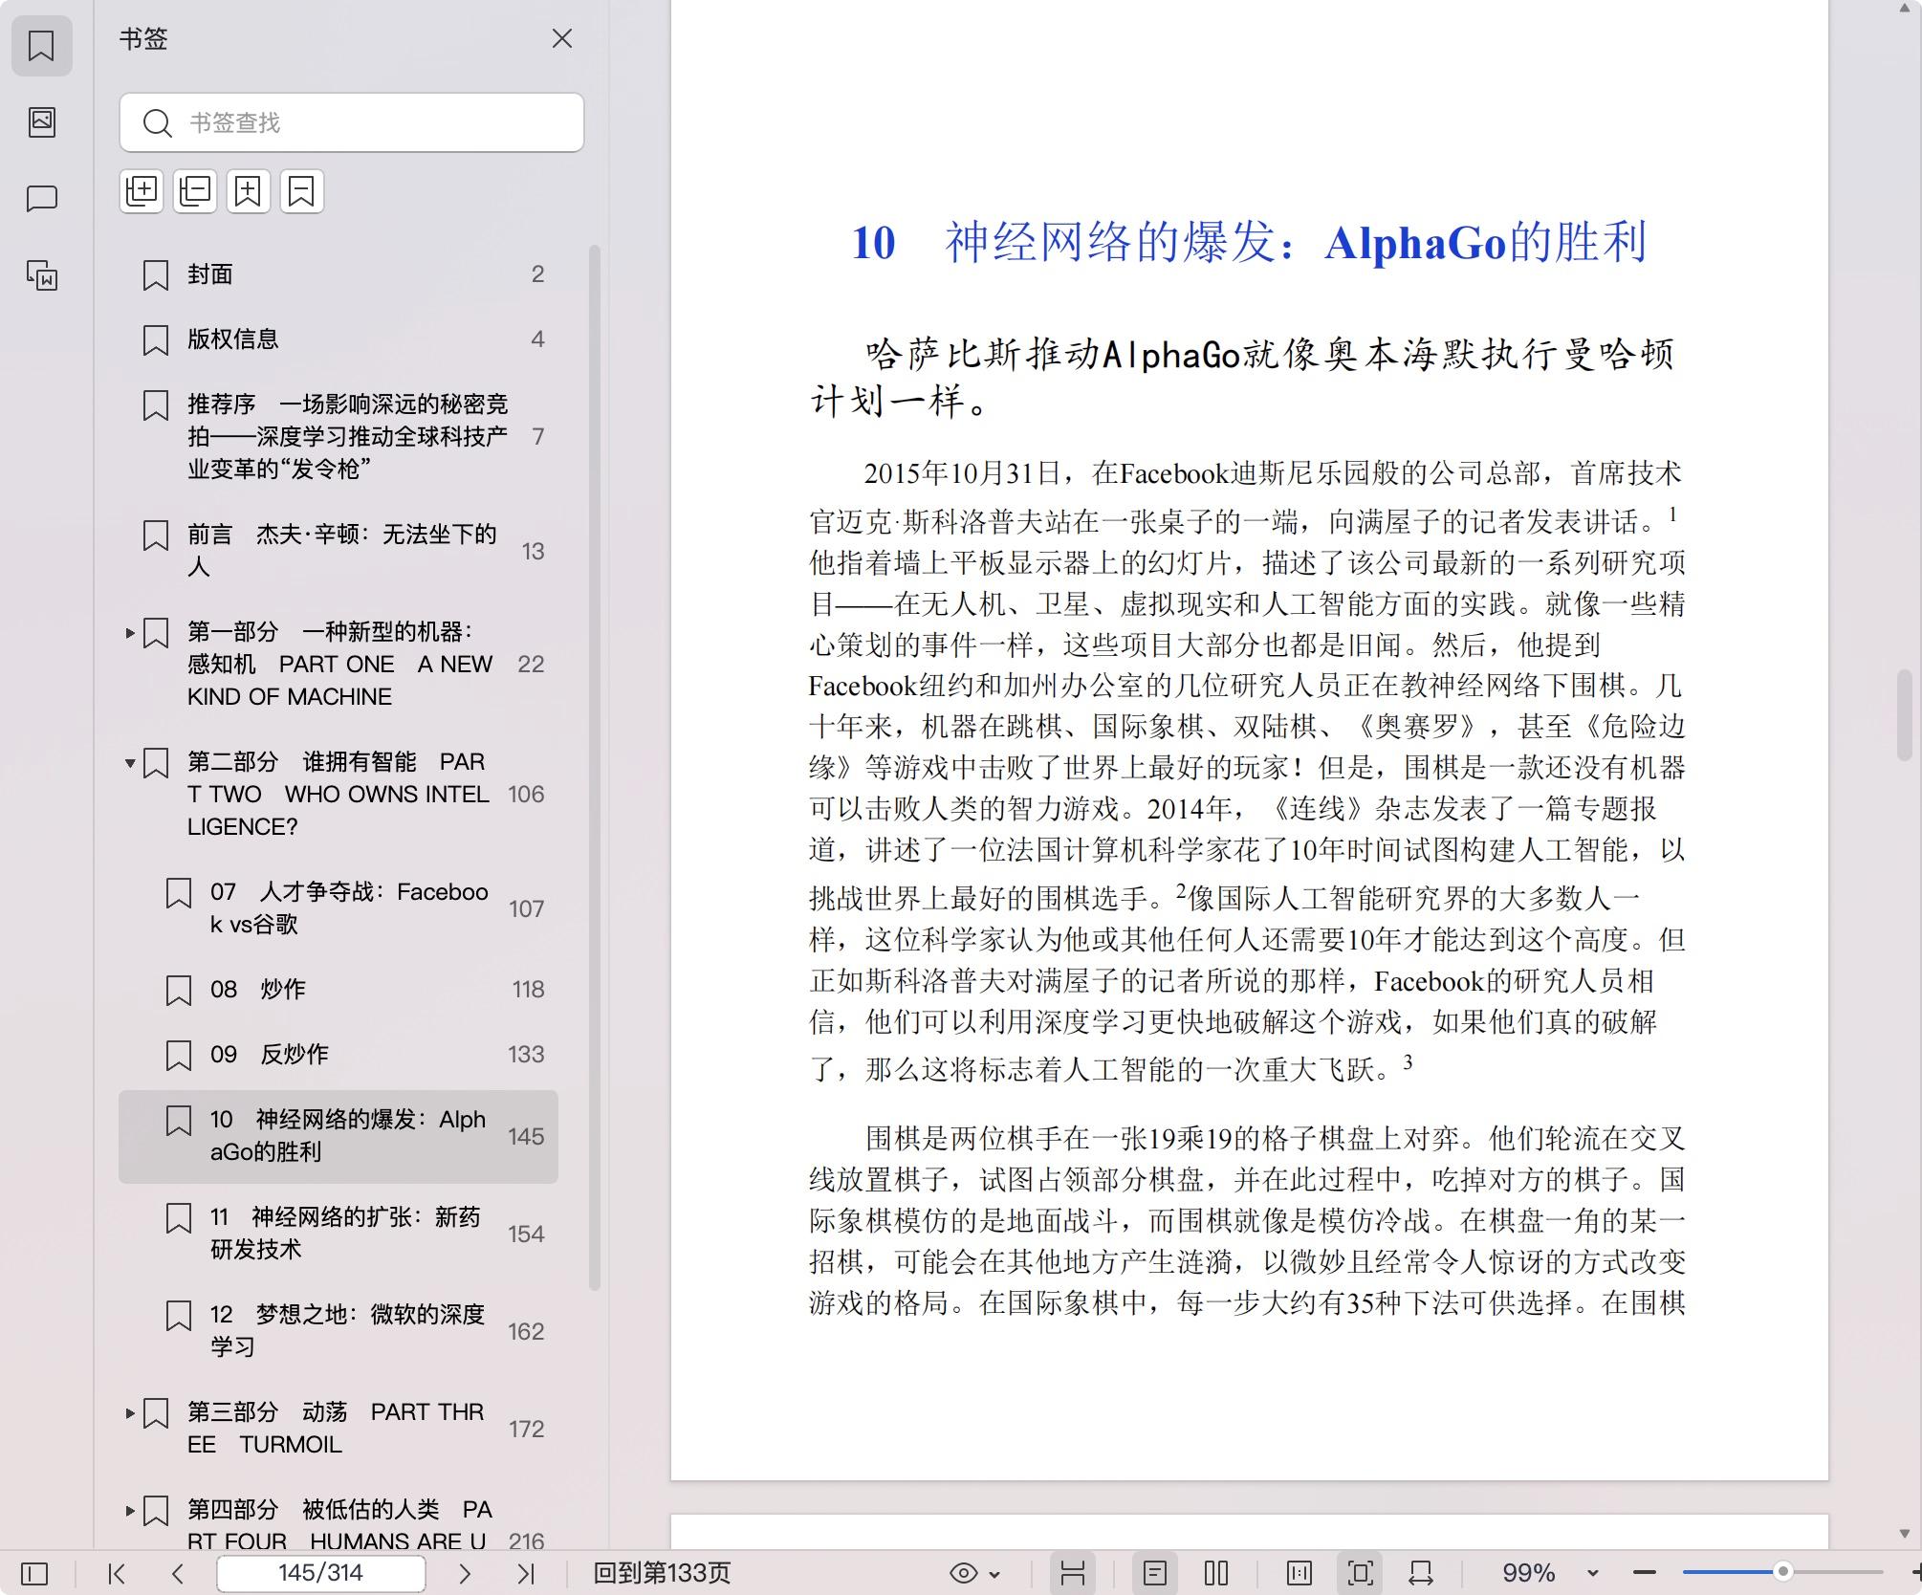Select the 第一部分 一种新型的机器 bookmark
1922x1595 pixels.
[x=339, y=664]
